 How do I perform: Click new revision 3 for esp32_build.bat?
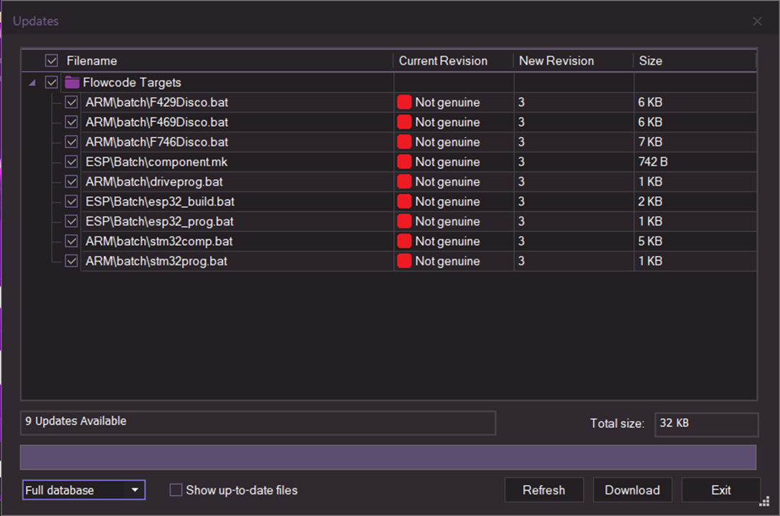pos(521,201)
